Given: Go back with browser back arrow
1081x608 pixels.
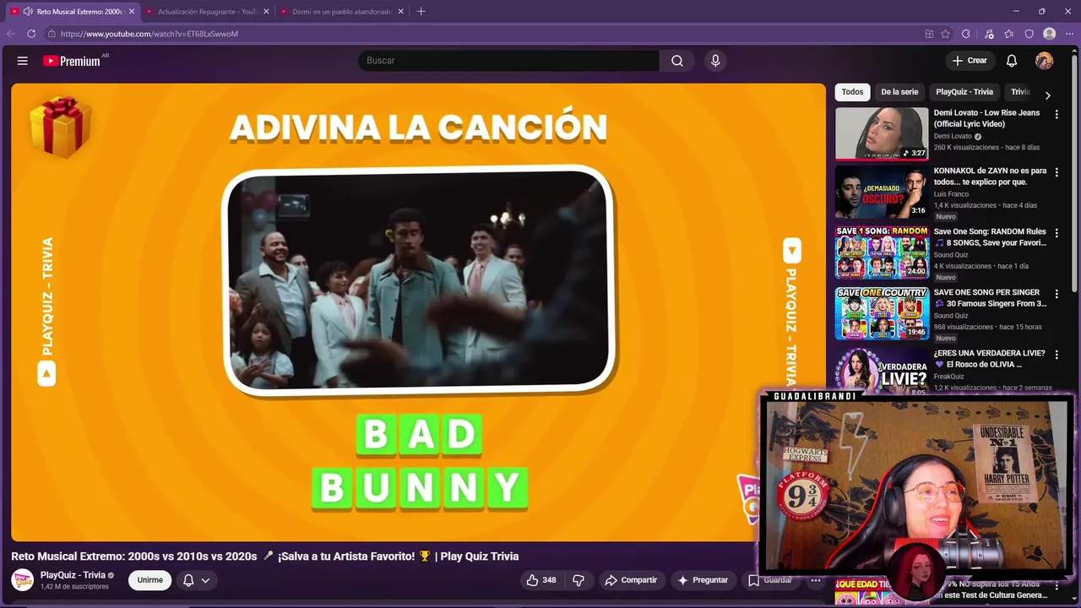Looking at the screenshot, I should (x=11, y=34).
